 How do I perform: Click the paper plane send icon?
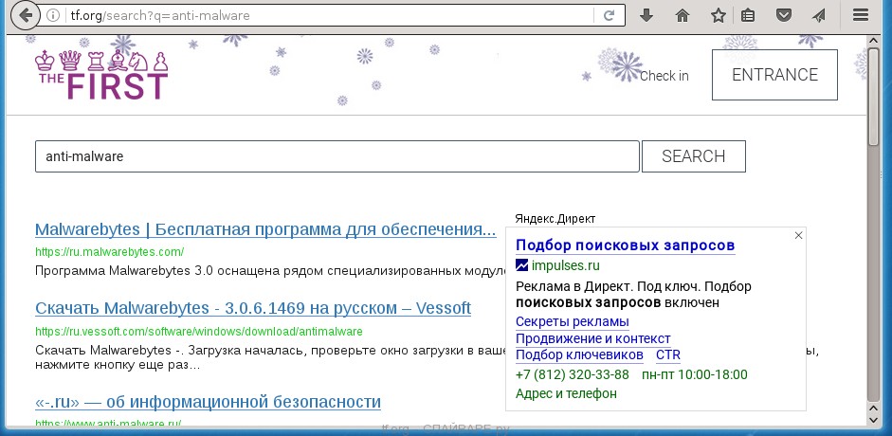click(x=819, y=15)
